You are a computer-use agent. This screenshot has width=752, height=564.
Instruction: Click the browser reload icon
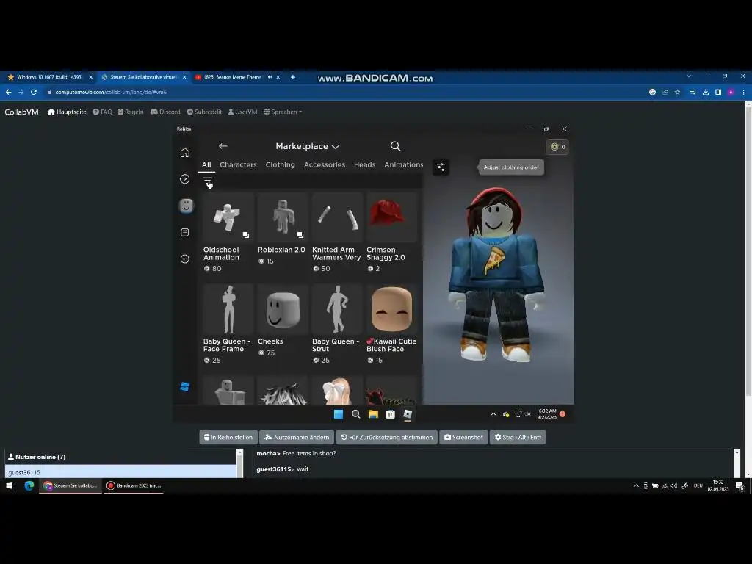click(x=34, y=92)
